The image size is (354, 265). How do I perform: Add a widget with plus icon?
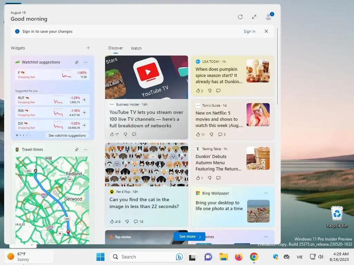[88, 48]
